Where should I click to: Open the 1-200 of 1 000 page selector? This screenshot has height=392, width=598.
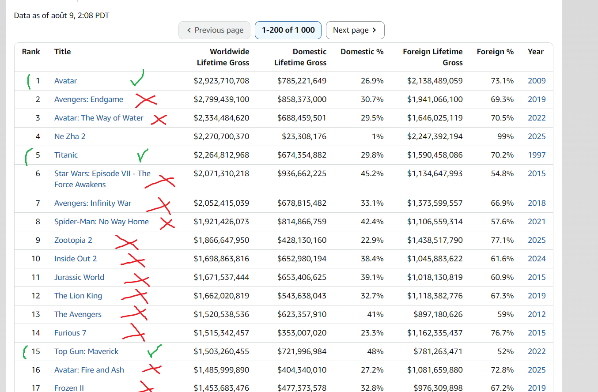(288, 30)
